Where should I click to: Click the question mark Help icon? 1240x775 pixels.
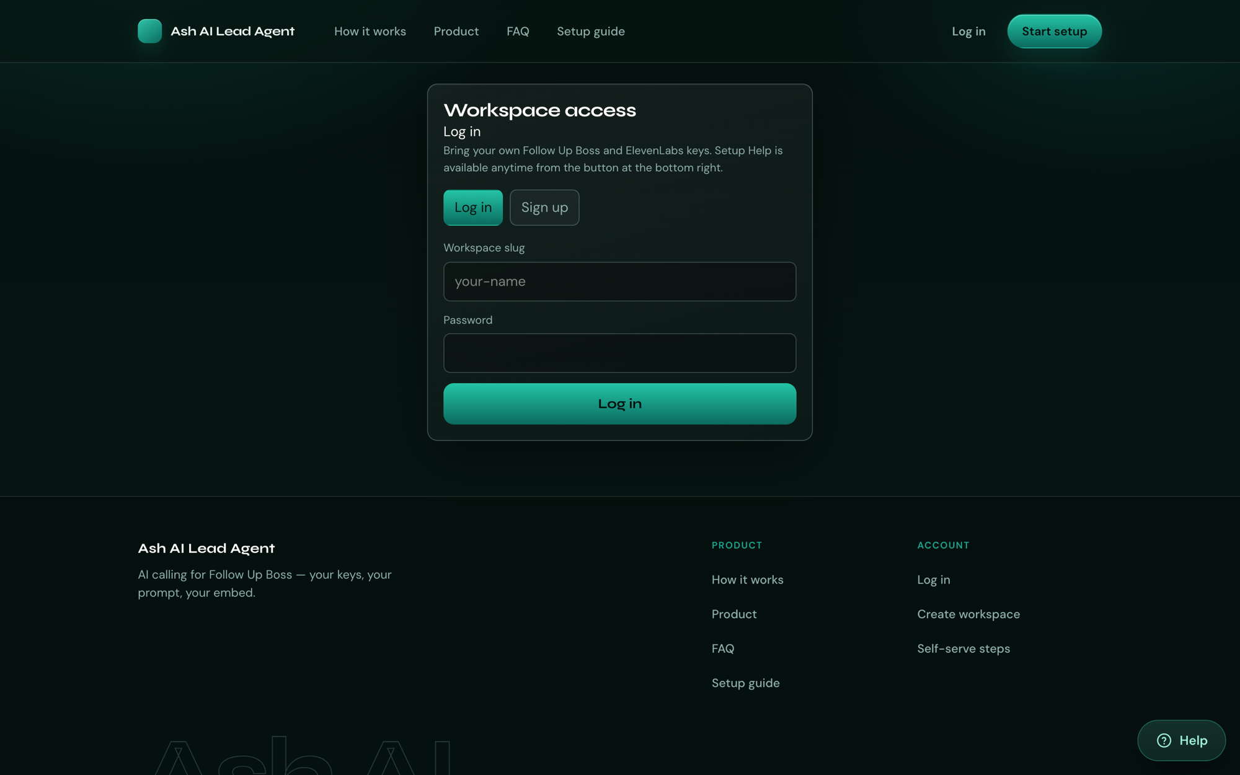click(1164, 740)
